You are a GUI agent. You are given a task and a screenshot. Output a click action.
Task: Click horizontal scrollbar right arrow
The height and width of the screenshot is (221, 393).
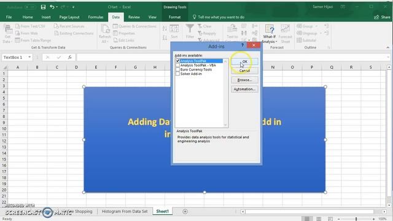click(x=384, y=212)
